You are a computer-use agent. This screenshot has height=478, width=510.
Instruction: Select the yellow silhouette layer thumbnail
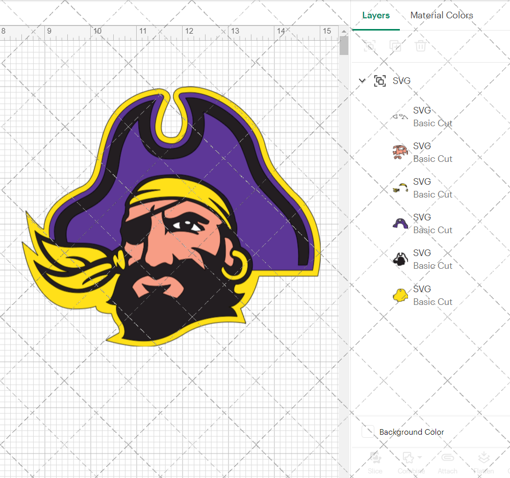click(400, 295)
